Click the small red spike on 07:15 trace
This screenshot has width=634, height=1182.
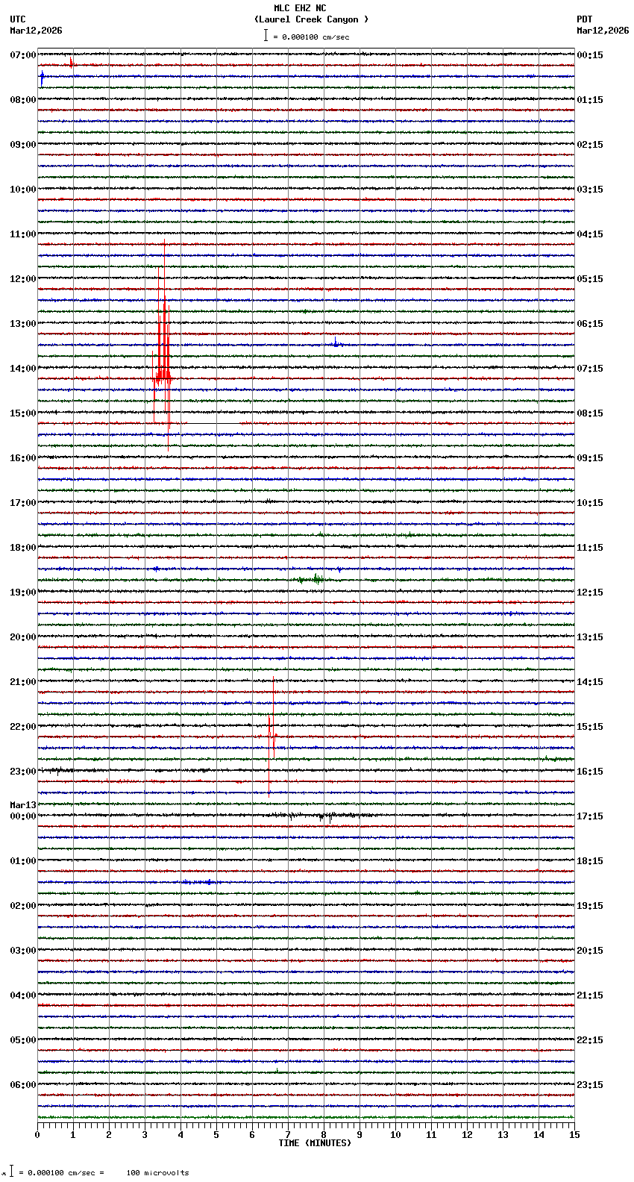pyautogui.click(x=71, y=63)
